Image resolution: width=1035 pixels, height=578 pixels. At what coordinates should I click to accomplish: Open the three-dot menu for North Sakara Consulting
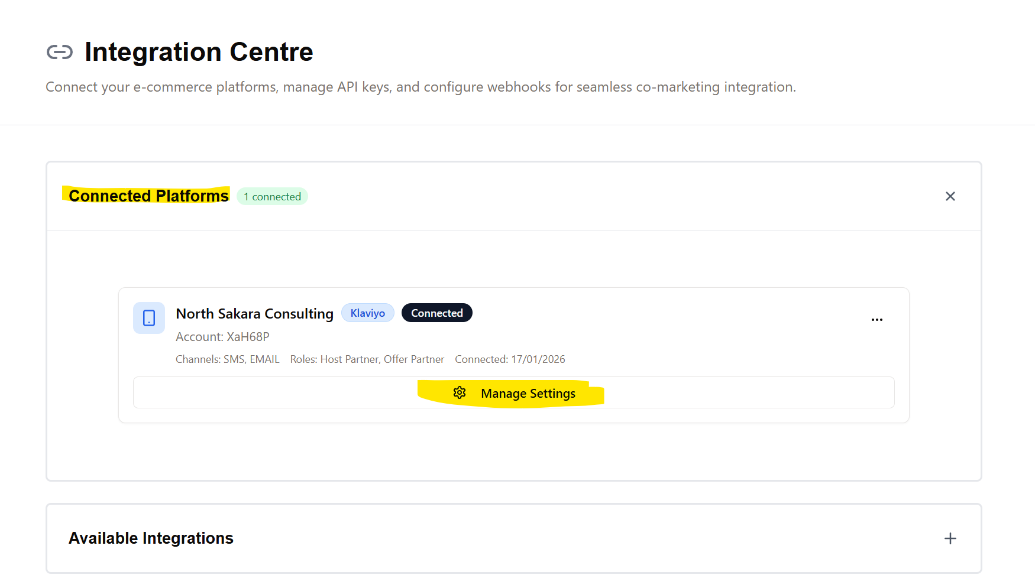pyautogui.click(x=876, y=320)
